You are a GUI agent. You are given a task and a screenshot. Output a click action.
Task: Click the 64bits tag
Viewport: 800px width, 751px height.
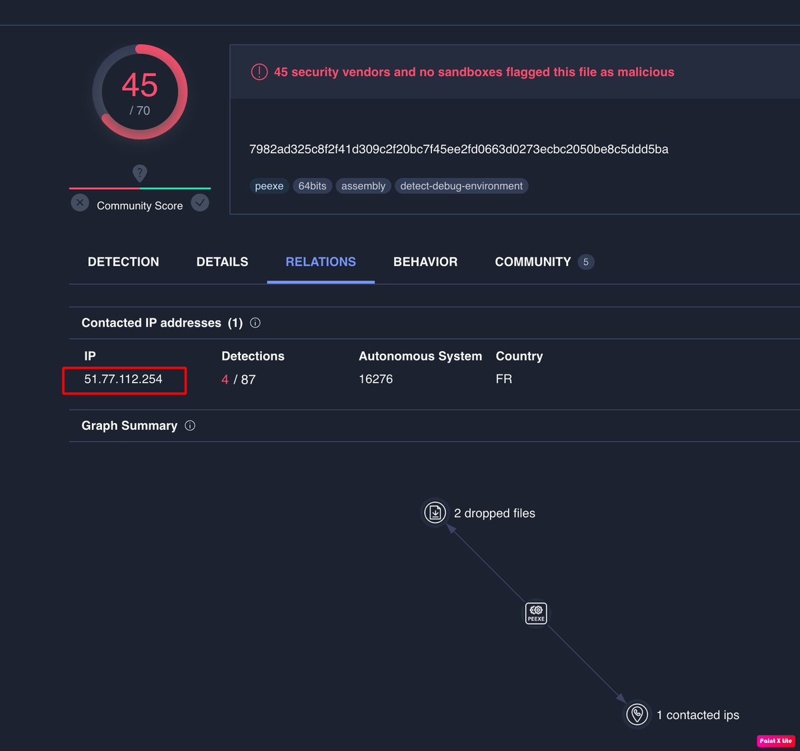313,186
